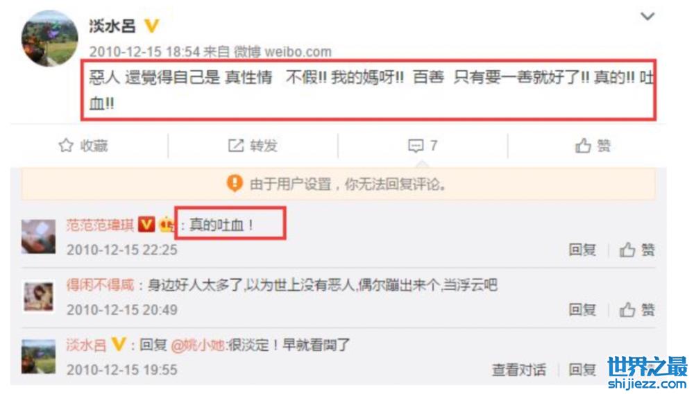The width and height of the screenshot is (694, 394).
Task: Click the gold V verified badge beside 淡水吕
Action: tap(152, 26)
